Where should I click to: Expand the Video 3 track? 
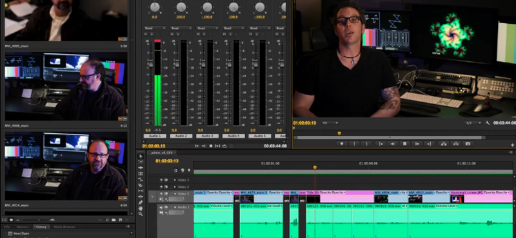point(175,180)
